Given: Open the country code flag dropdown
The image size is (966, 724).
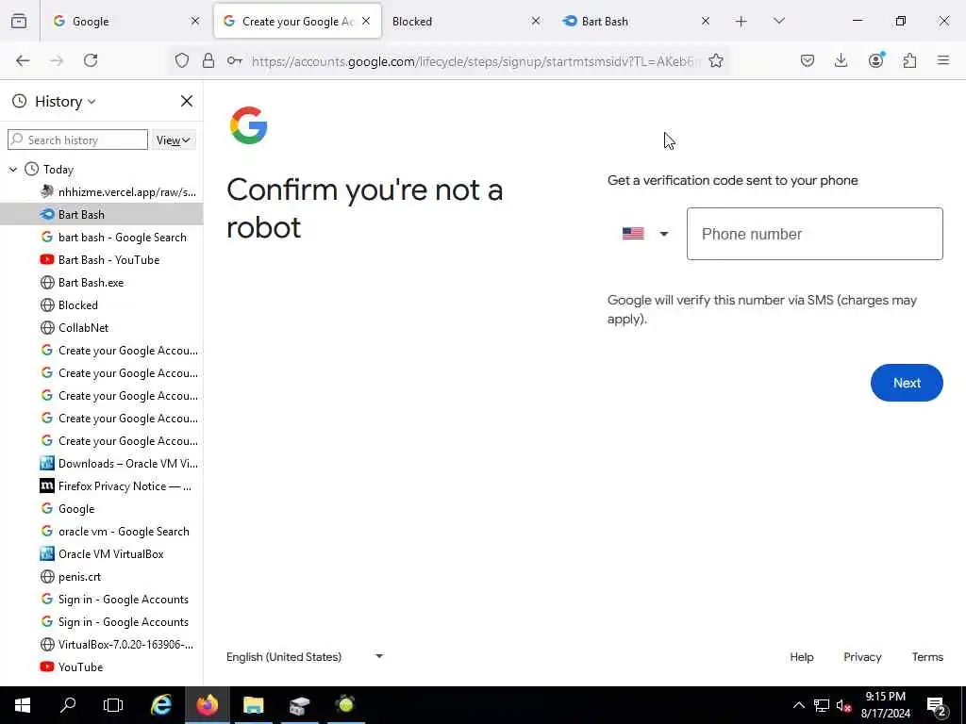Looking at the screenshot, I should 645,234.
